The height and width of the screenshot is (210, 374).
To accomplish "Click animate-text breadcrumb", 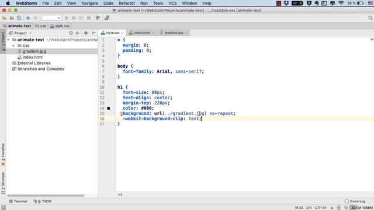I will click(17, 26).
